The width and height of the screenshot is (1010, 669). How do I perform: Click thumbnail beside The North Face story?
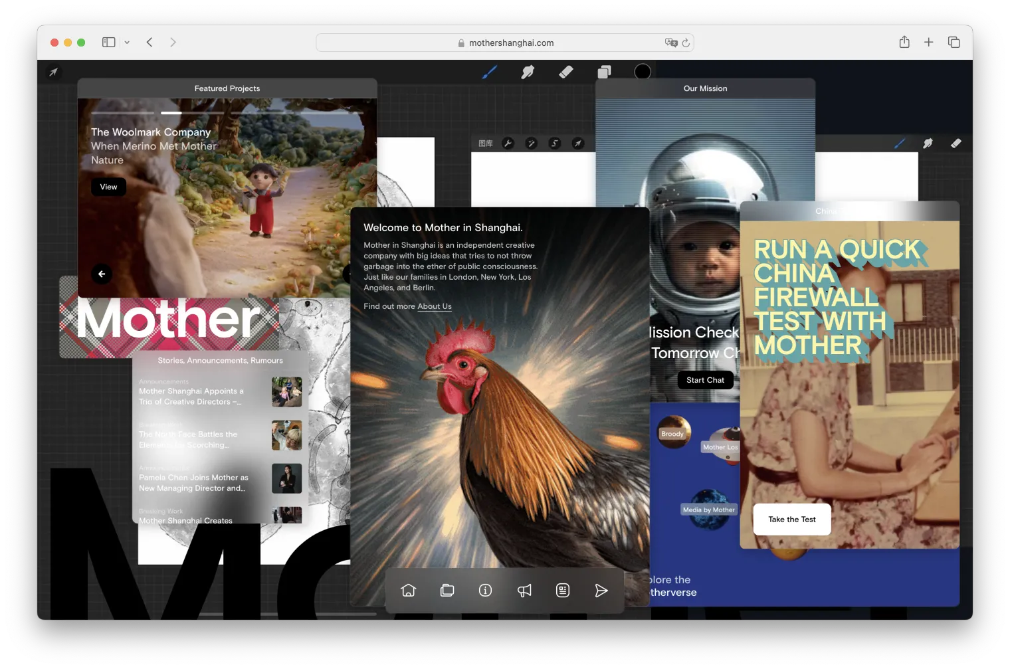click(x=286, y=435)
